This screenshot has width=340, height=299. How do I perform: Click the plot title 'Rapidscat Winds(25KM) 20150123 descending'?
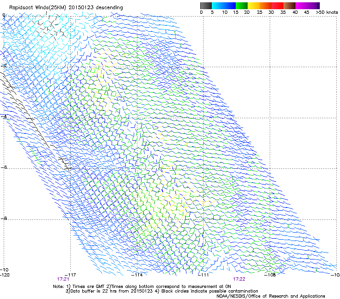66,8
